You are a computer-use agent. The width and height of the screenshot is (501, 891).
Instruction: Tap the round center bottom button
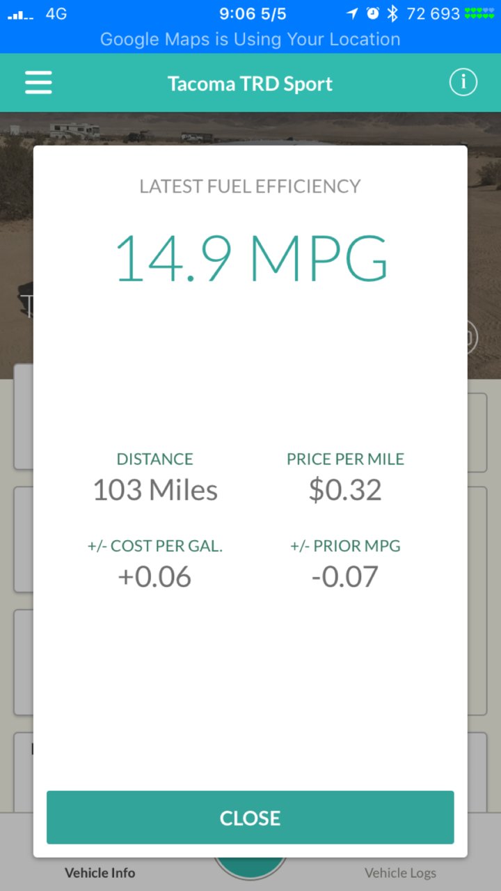click(x=250, y=867)
